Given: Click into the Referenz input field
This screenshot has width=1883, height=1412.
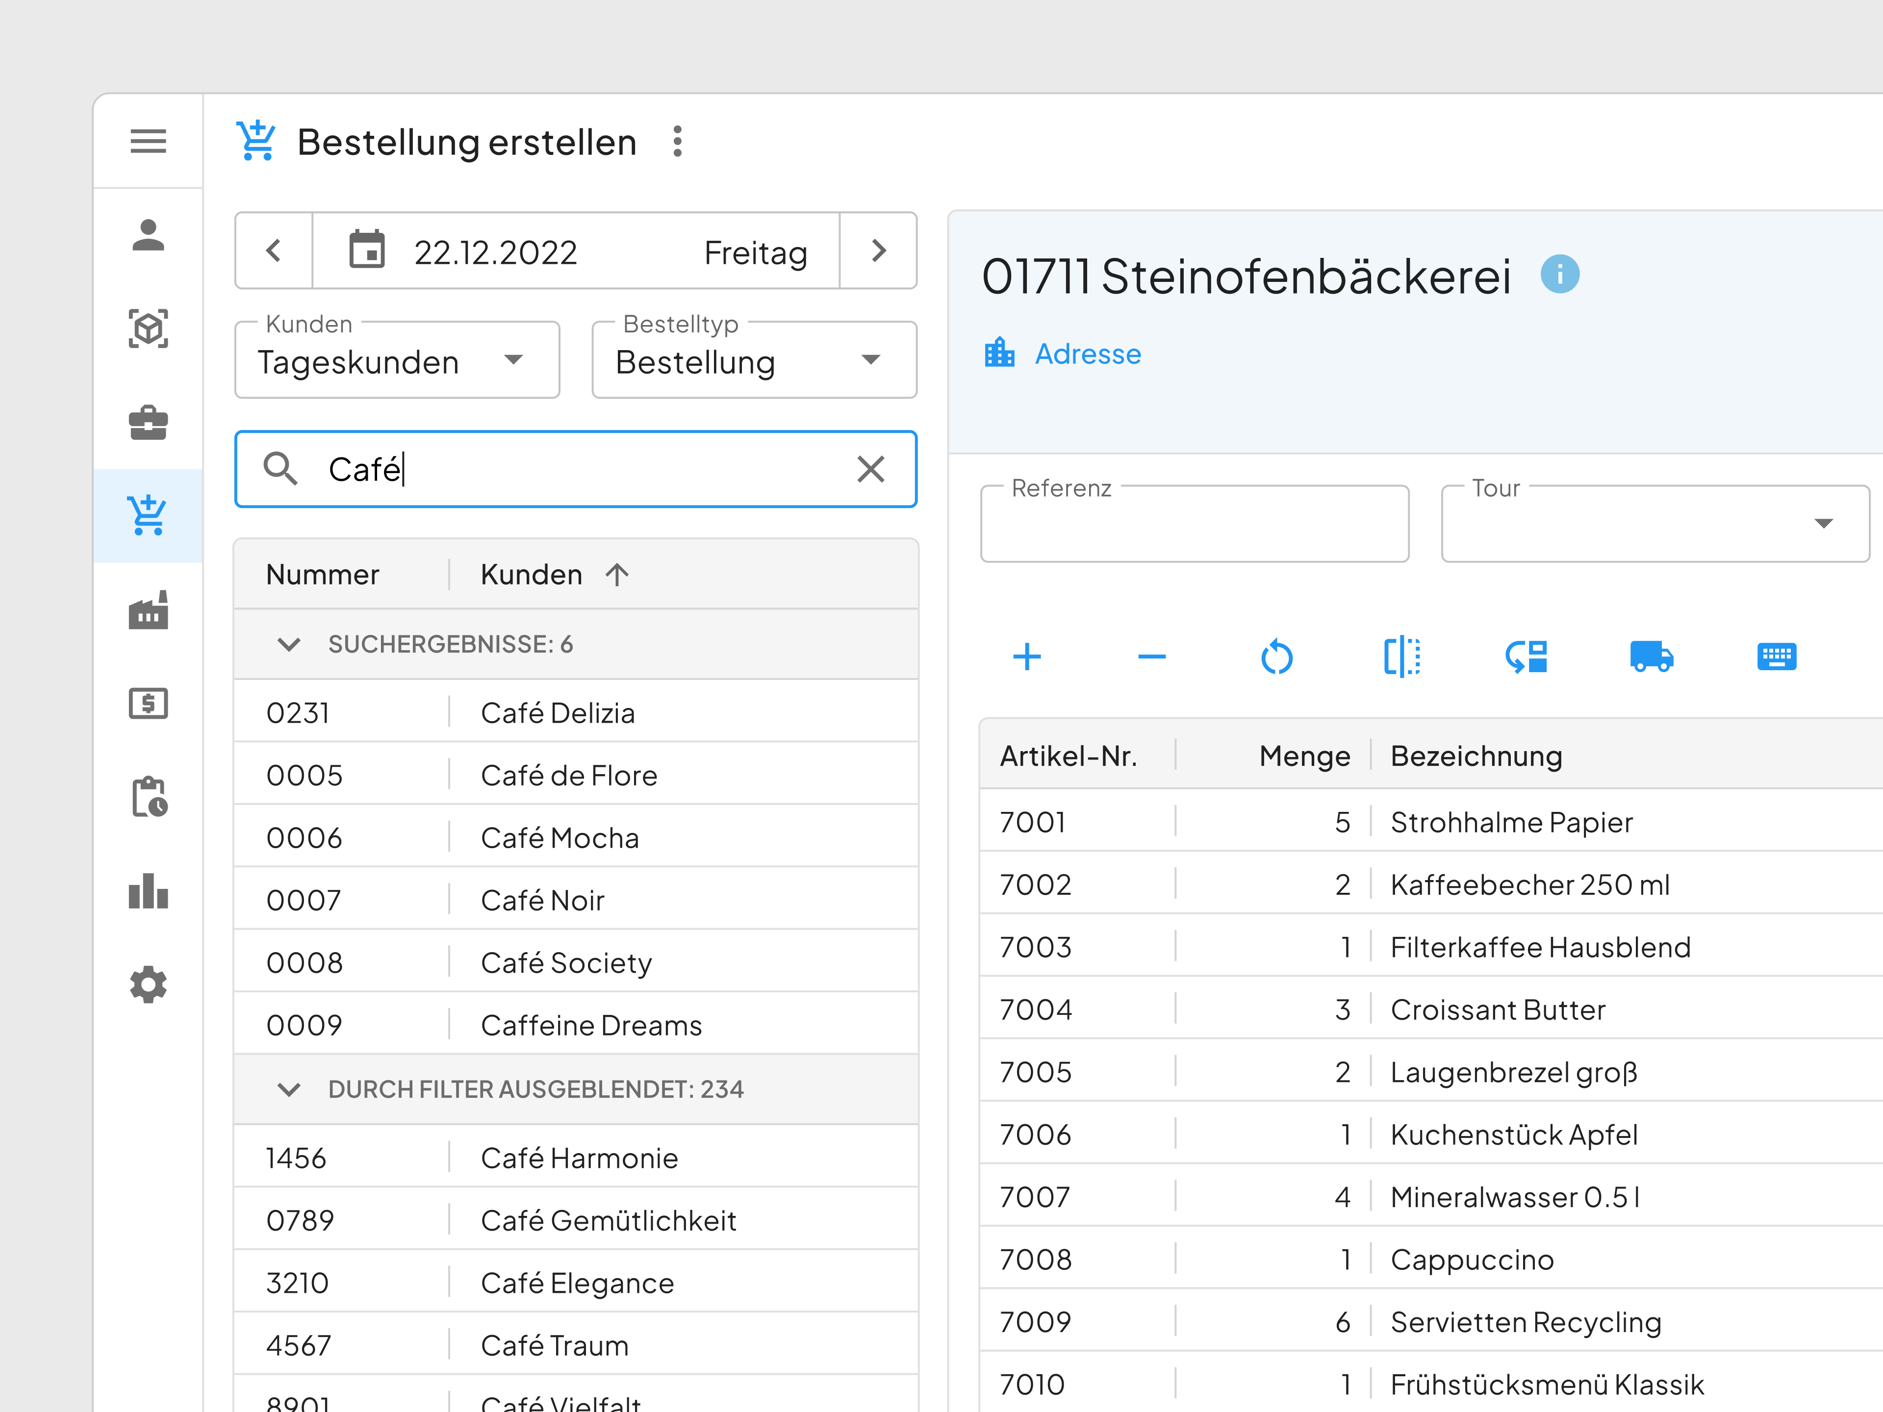Looking at the screenshot, I should pyautogui.click(x=1195, y=524).
